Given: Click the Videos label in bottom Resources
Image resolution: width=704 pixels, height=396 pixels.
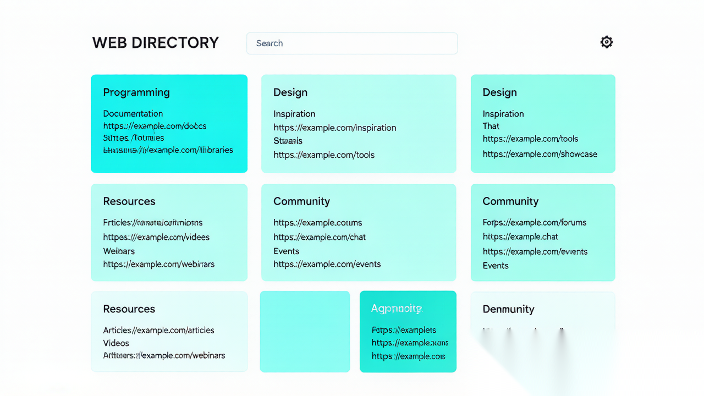Looking at the screenshot, I should 116,343.
